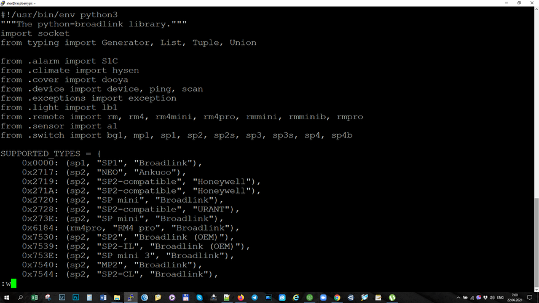Open Dropbox tray icon

click(486, 297)
